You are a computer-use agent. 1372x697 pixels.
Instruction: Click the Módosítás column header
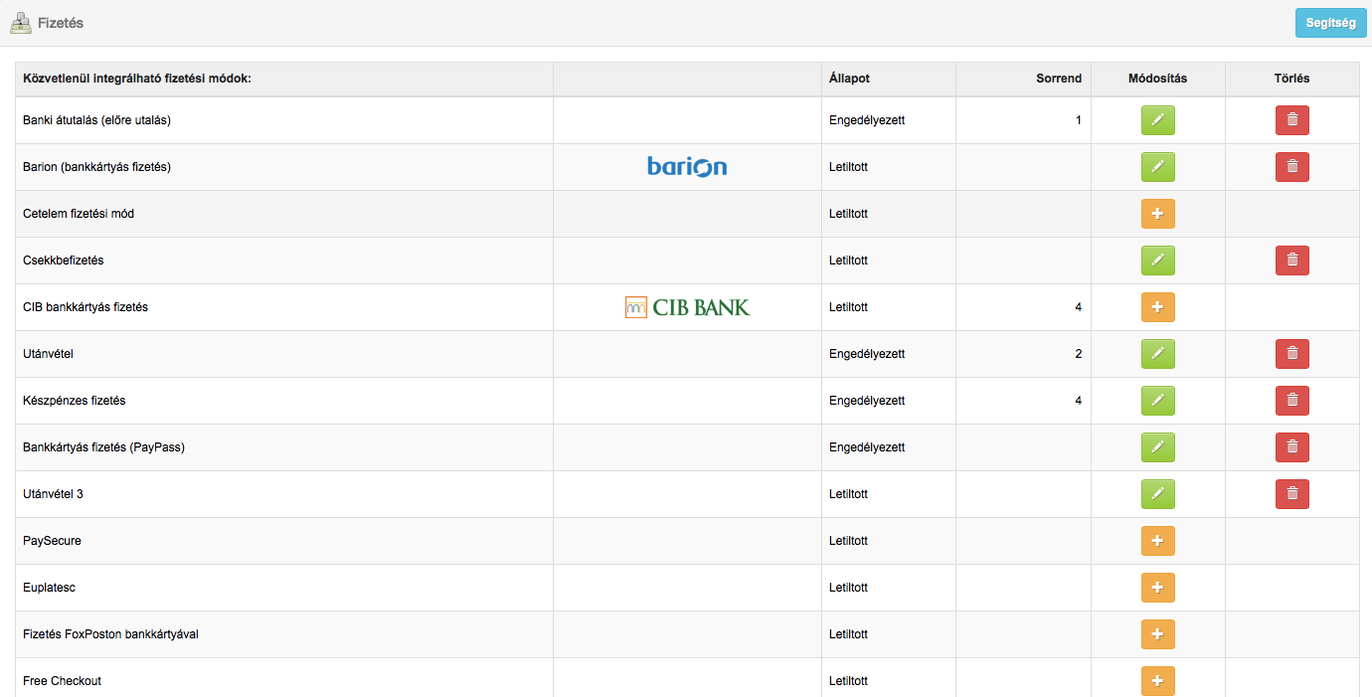(x=1157, y=79)
